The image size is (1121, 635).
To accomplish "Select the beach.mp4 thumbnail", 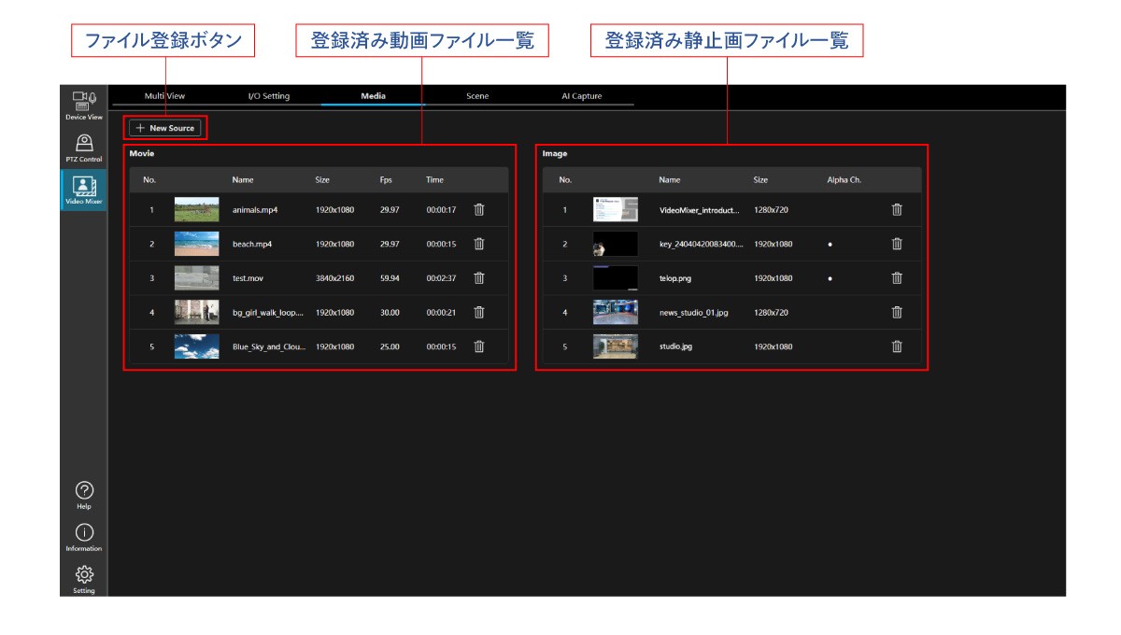I will pos(196,244).
